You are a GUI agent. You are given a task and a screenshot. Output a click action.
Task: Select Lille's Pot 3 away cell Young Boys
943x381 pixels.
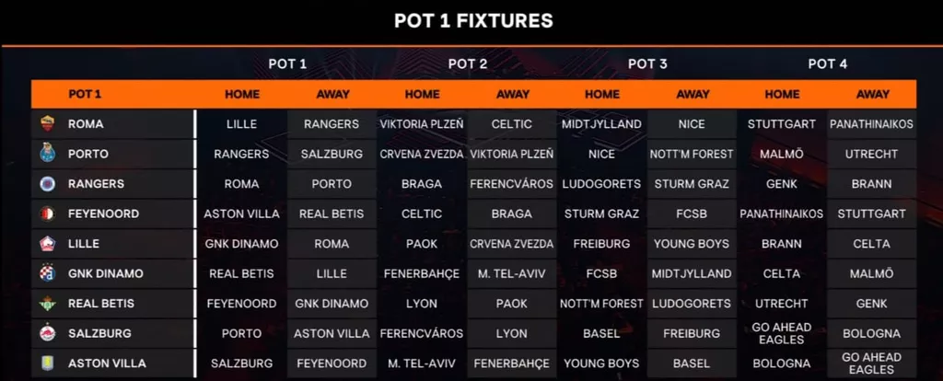(692, 243)
